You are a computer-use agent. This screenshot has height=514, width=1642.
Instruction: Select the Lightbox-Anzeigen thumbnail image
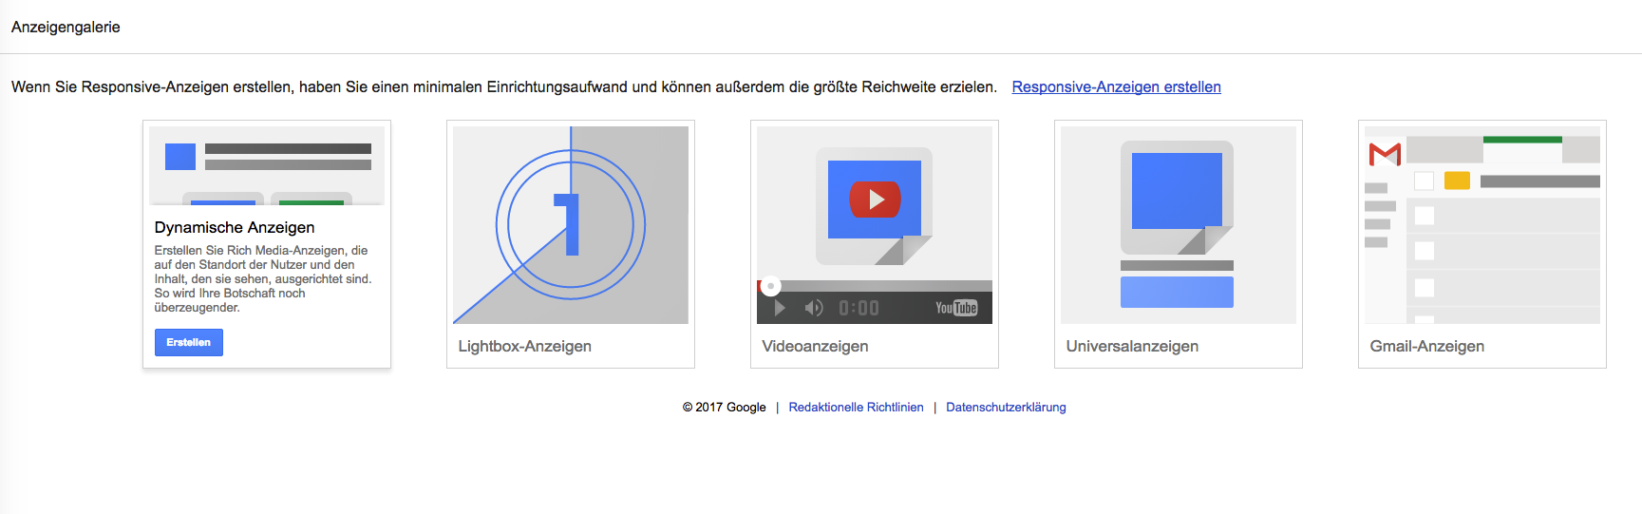coord(570,225)
